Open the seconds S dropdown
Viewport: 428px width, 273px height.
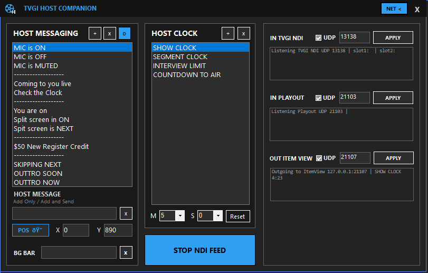218,215
